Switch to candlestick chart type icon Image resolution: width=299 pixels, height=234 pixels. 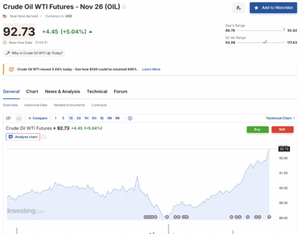[8, 118]
